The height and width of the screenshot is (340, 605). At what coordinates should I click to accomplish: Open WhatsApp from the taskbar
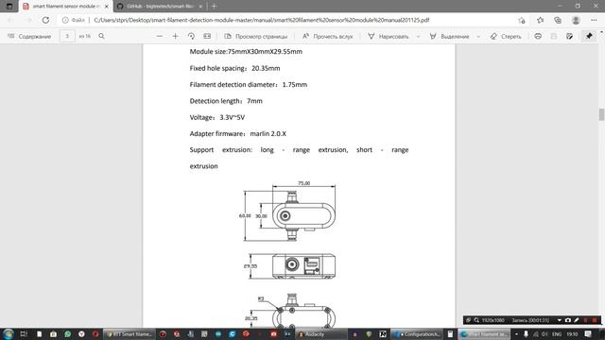(x=67, y=333)
